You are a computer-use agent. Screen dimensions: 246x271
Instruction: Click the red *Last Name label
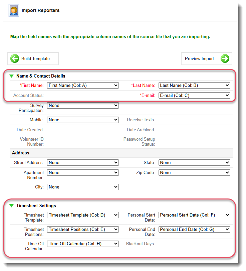click(x=143, y=86)
